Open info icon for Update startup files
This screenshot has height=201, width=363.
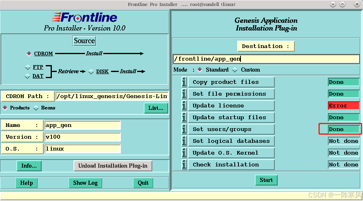coord(184,118)
